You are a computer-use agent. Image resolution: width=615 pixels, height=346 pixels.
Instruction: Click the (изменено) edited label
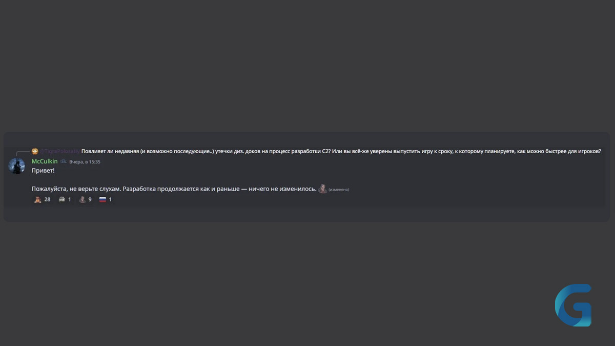point(339,190)
